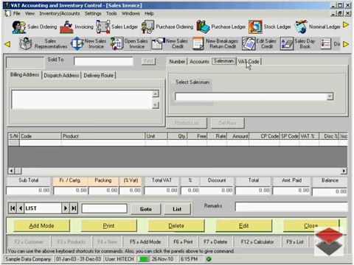The height and width of the screenshot is (265, 354).
Task: Switch to the Number tab
Action: pos(177,62)
